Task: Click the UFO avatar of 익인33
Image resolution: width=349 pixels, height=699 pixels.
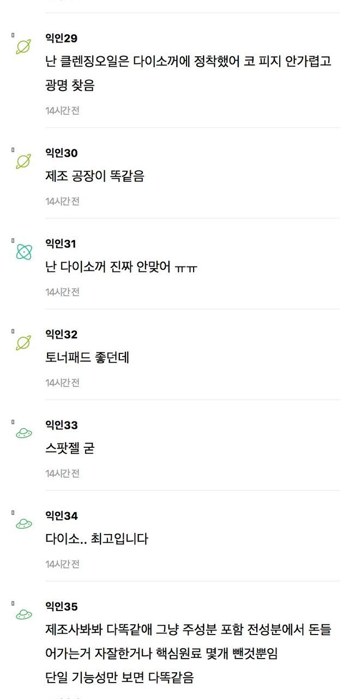Action: pyautogui.click(x=24, y=434)
